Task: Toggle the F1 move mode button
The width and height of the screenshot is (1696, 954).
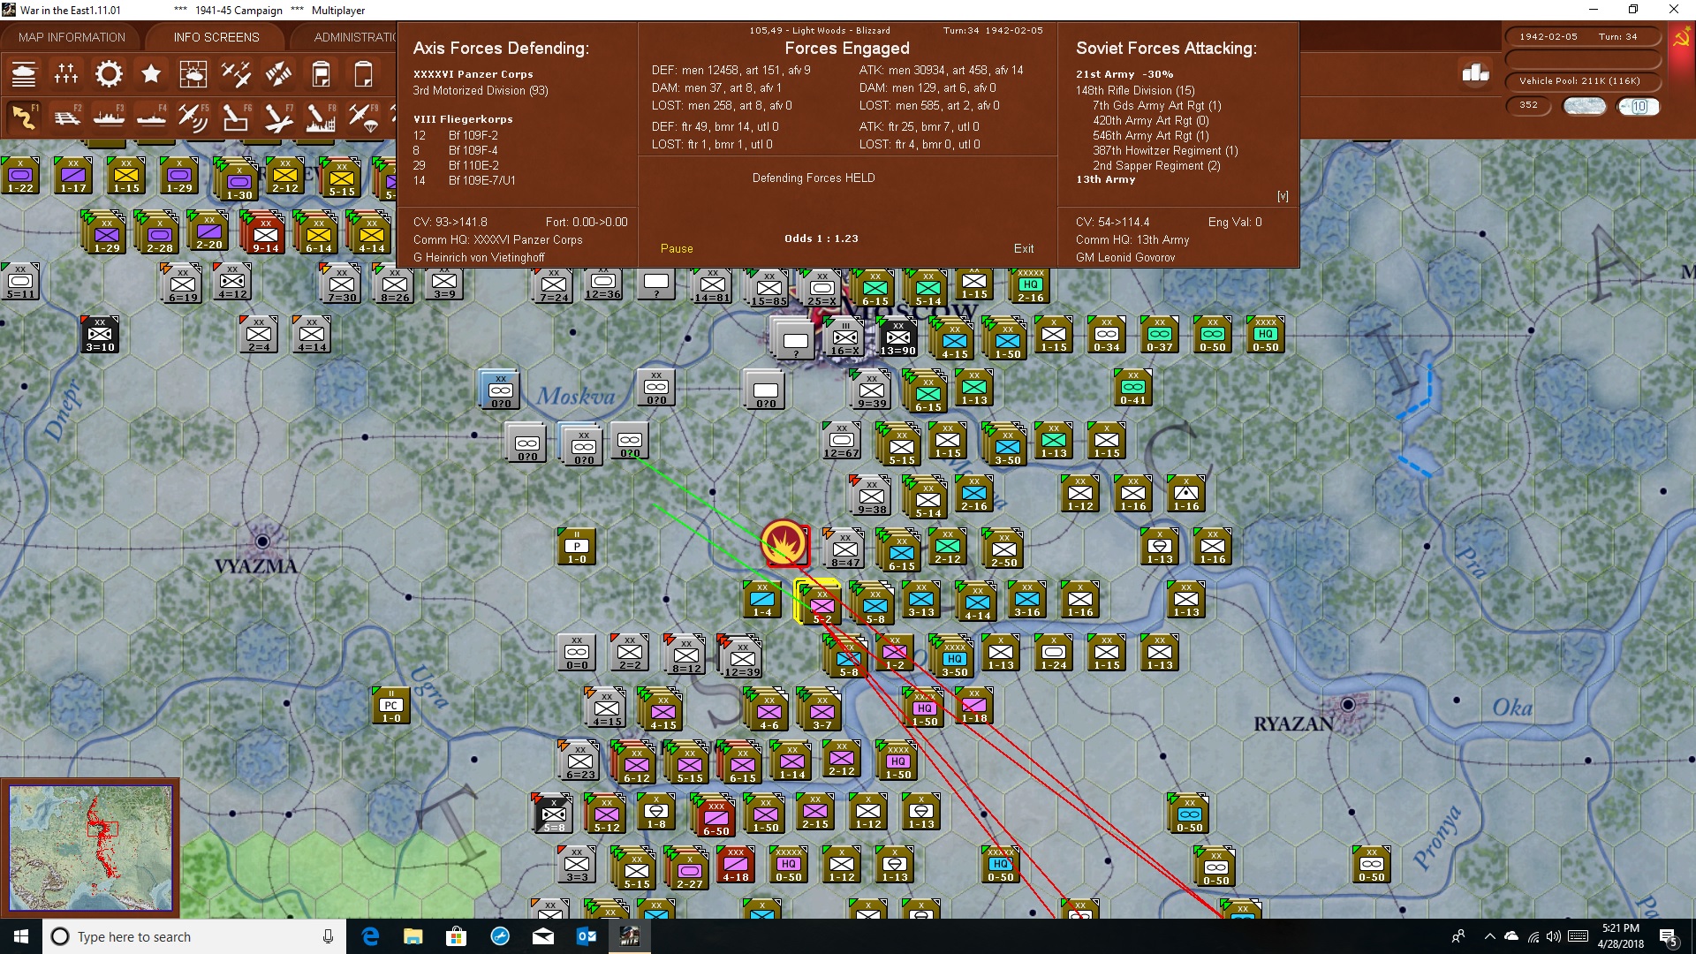Action: click(24, 117)
